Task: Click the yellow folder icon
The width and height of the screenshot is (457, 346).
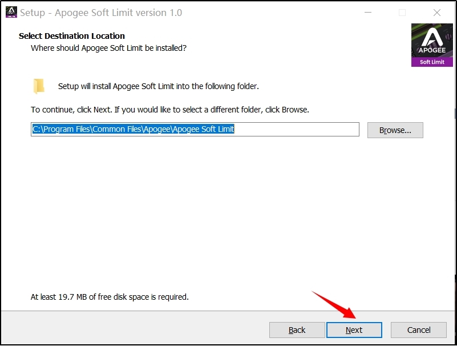Action: point(39,86)
